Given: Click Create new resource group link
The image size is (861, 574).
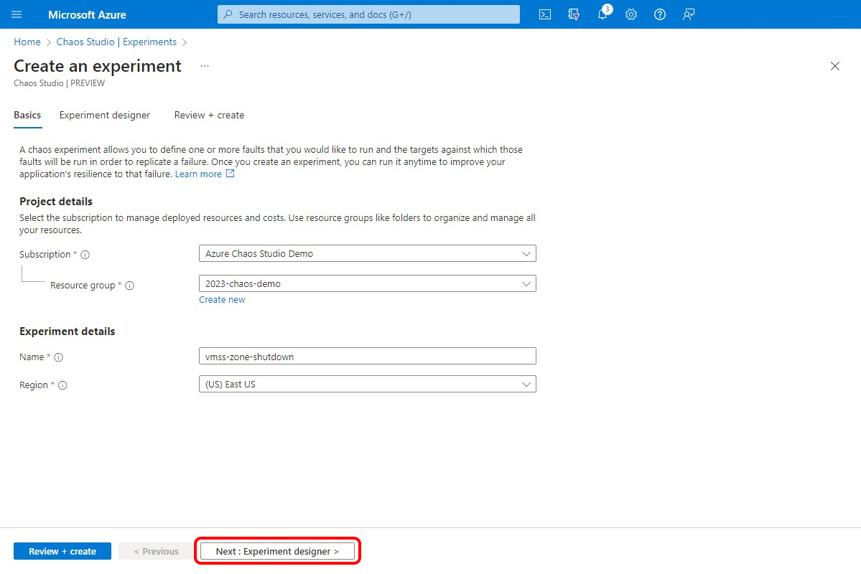Looking at the screenshot, I should (x=222, y=300).
